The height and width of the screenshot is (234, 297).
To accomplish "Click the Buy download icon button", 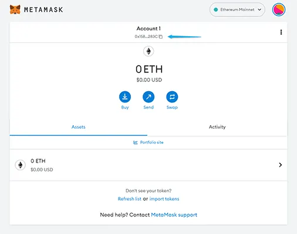I will tap(125, 97).
